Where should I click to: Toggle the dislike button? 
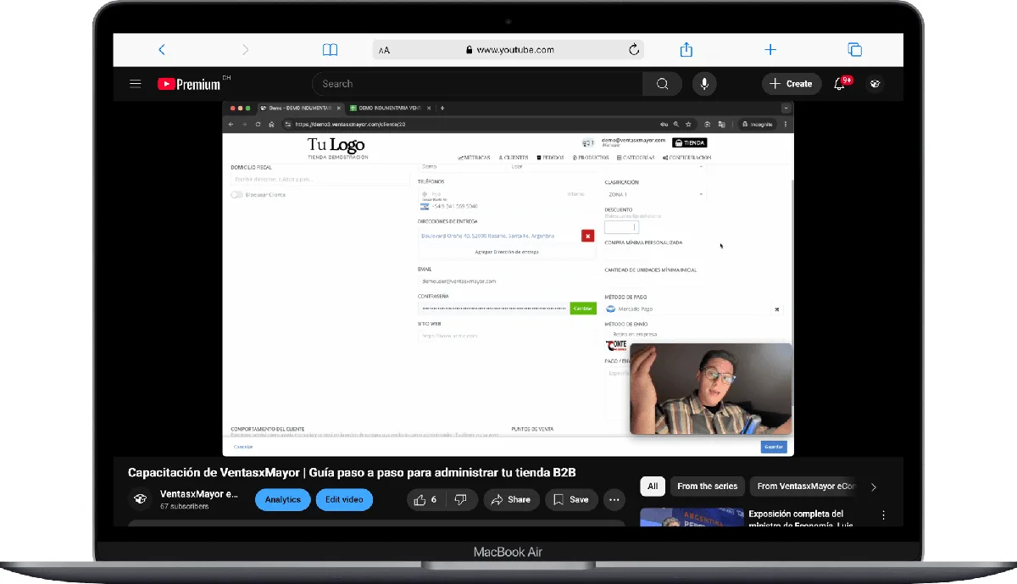click(462, 499)
